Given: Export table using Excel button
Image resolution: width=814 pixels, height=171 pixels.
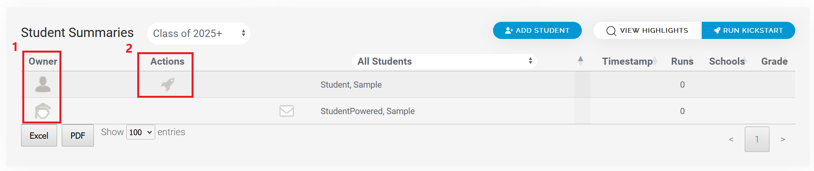Looking at the screenshot, I should tap(39, 136).
